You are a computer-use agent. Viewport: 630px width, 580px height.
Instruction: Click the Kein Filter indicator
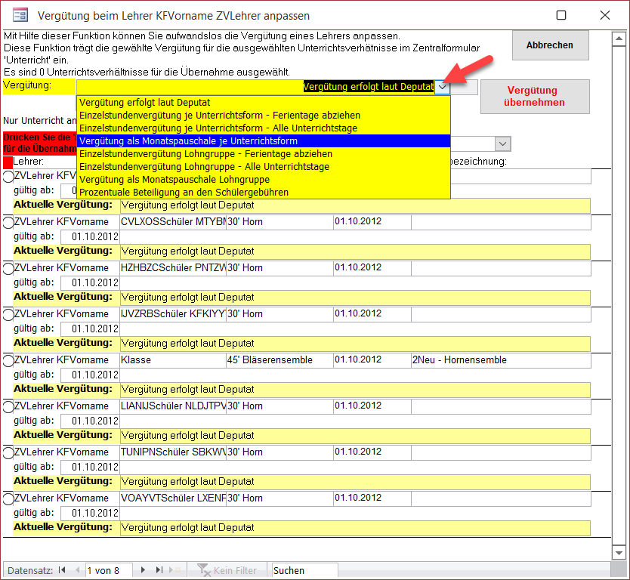point(227,570)
